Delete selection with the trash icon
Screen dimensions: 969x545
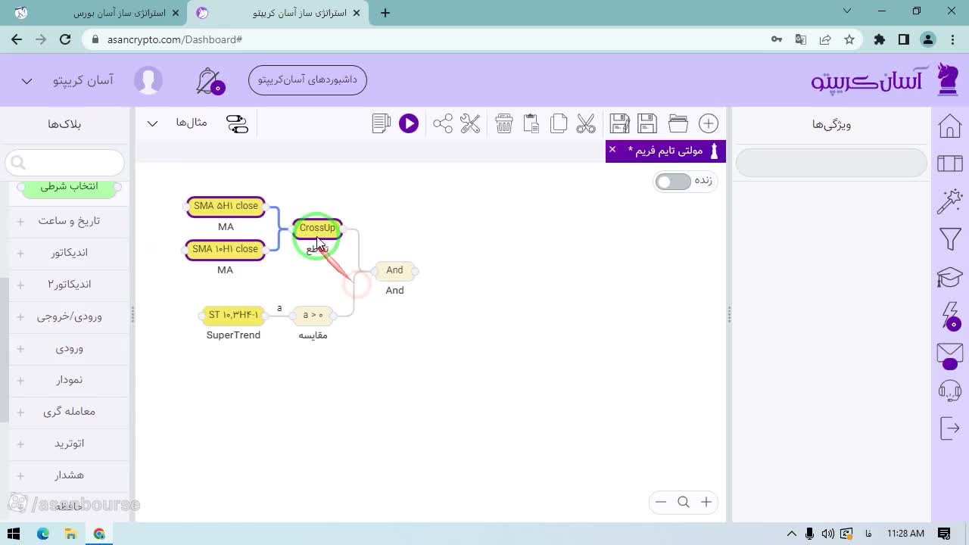[504, 123]
